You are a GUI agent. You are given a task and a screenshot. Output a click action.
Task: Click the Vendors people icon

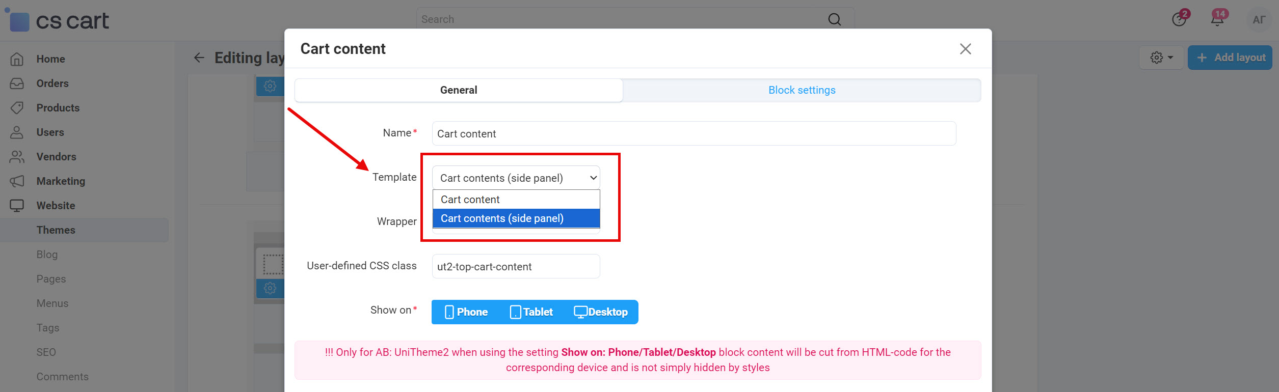pyautogui.click(x=17, y=156)
